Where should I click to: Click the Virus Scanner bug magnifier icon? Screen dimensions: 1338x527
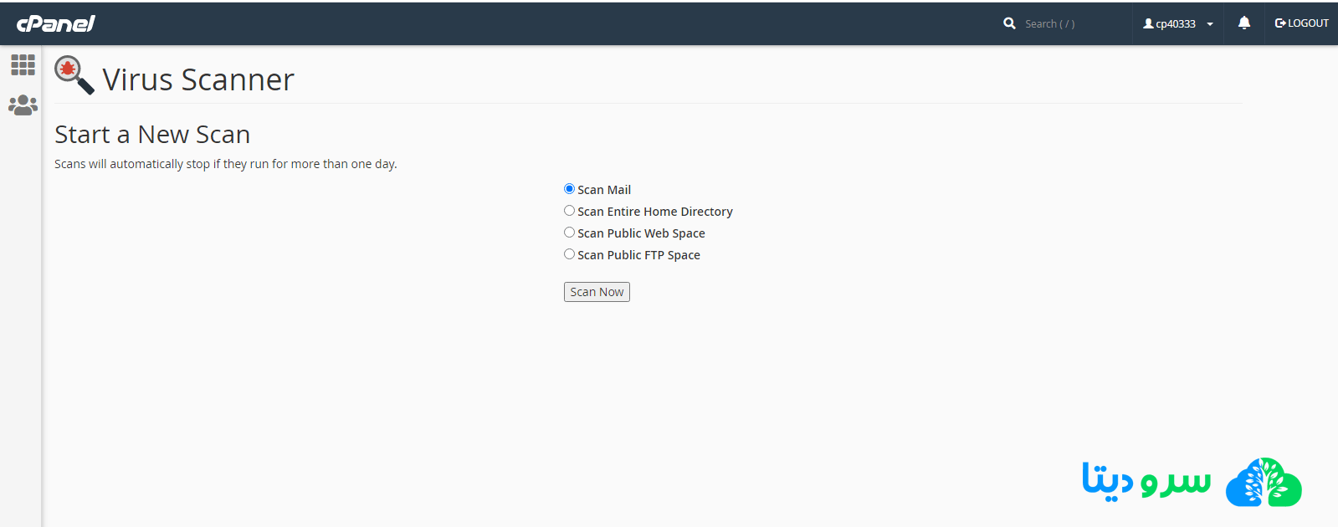coord(74,75)
